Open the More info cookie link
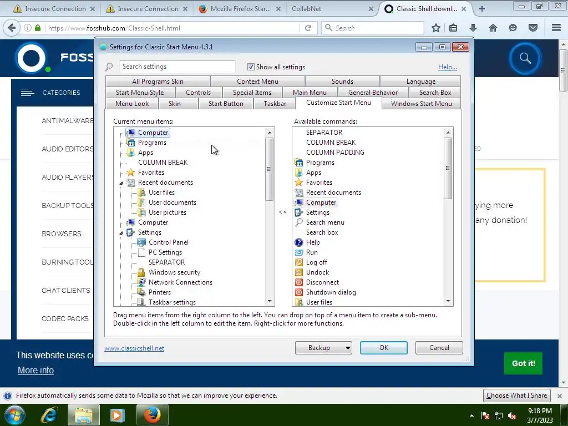 click(x=36, y=370)
